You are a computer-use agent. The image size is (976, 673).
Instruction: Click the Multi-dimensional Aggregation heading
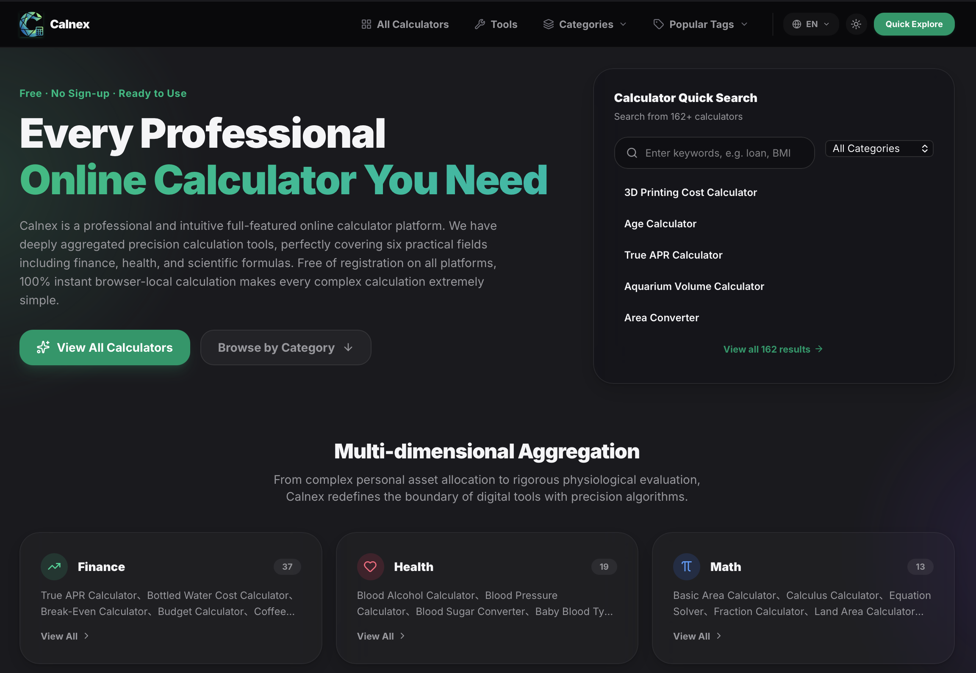(487, 451)
